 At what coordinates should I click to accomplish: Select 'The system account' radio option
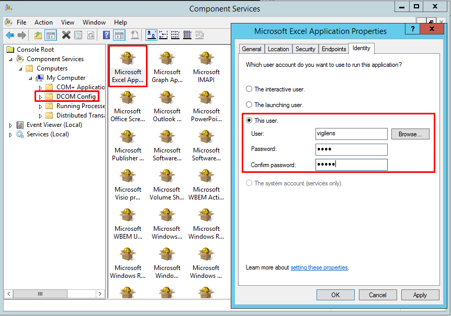coord(249,183)
